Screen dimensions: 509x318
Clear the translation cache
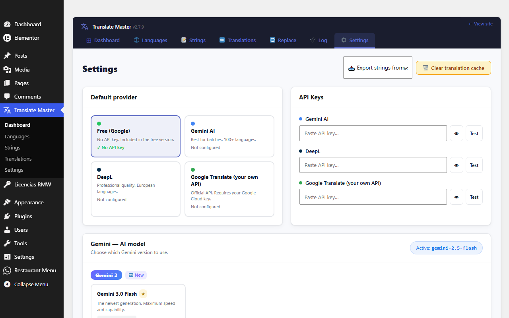click(x=453, y=68)
